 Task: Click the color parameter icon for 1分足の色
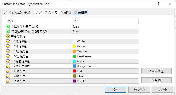[8, 41]
